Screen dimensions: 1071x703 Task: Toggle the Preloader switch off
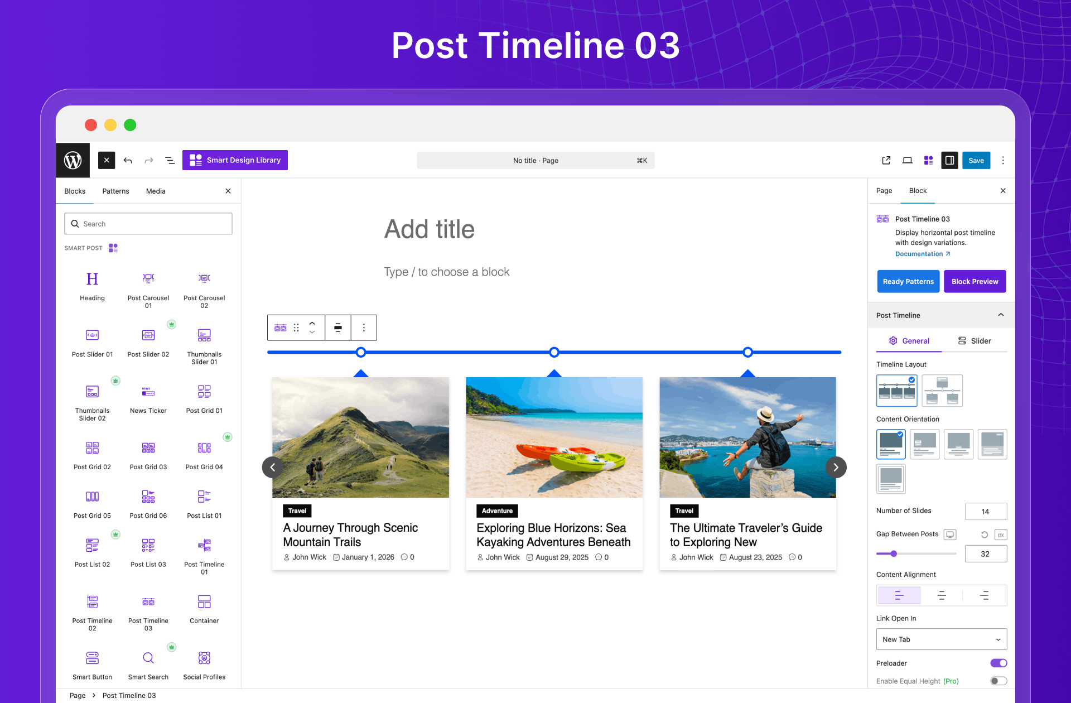[x=998, y=663]
